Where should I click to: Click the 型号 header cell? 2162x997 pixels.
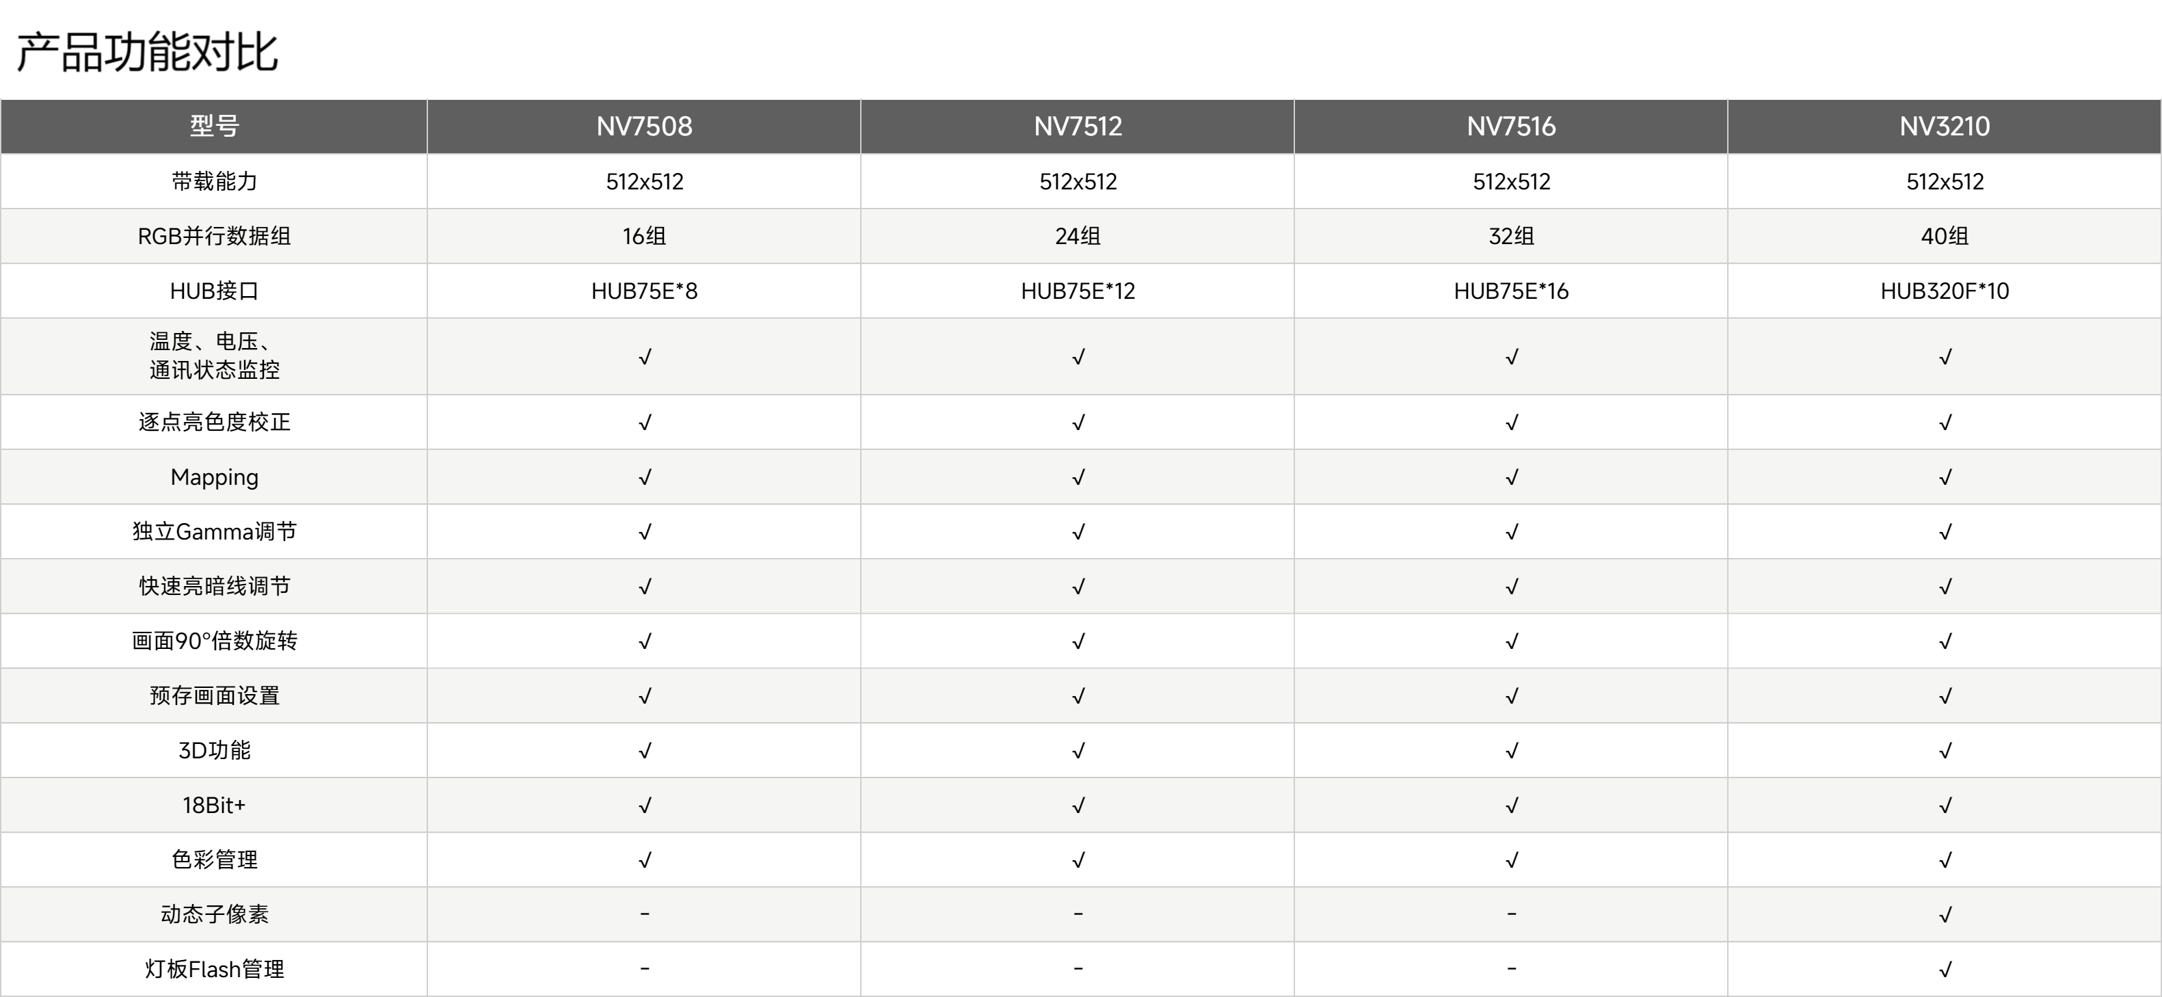click(214, 127)
